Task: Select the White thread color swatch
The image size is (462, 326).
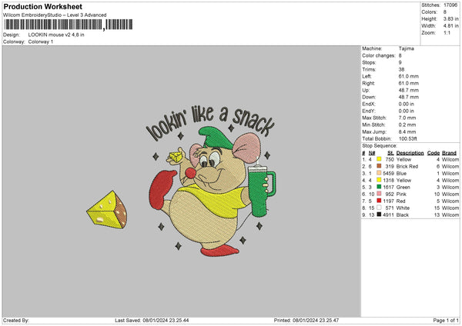Action: click(379, 208)
